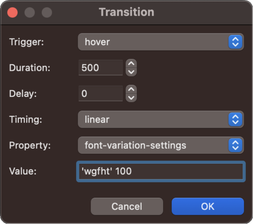Click the blue chevron on Trigger popup
Screen dimensions: 253x224
tap(235, 42)
